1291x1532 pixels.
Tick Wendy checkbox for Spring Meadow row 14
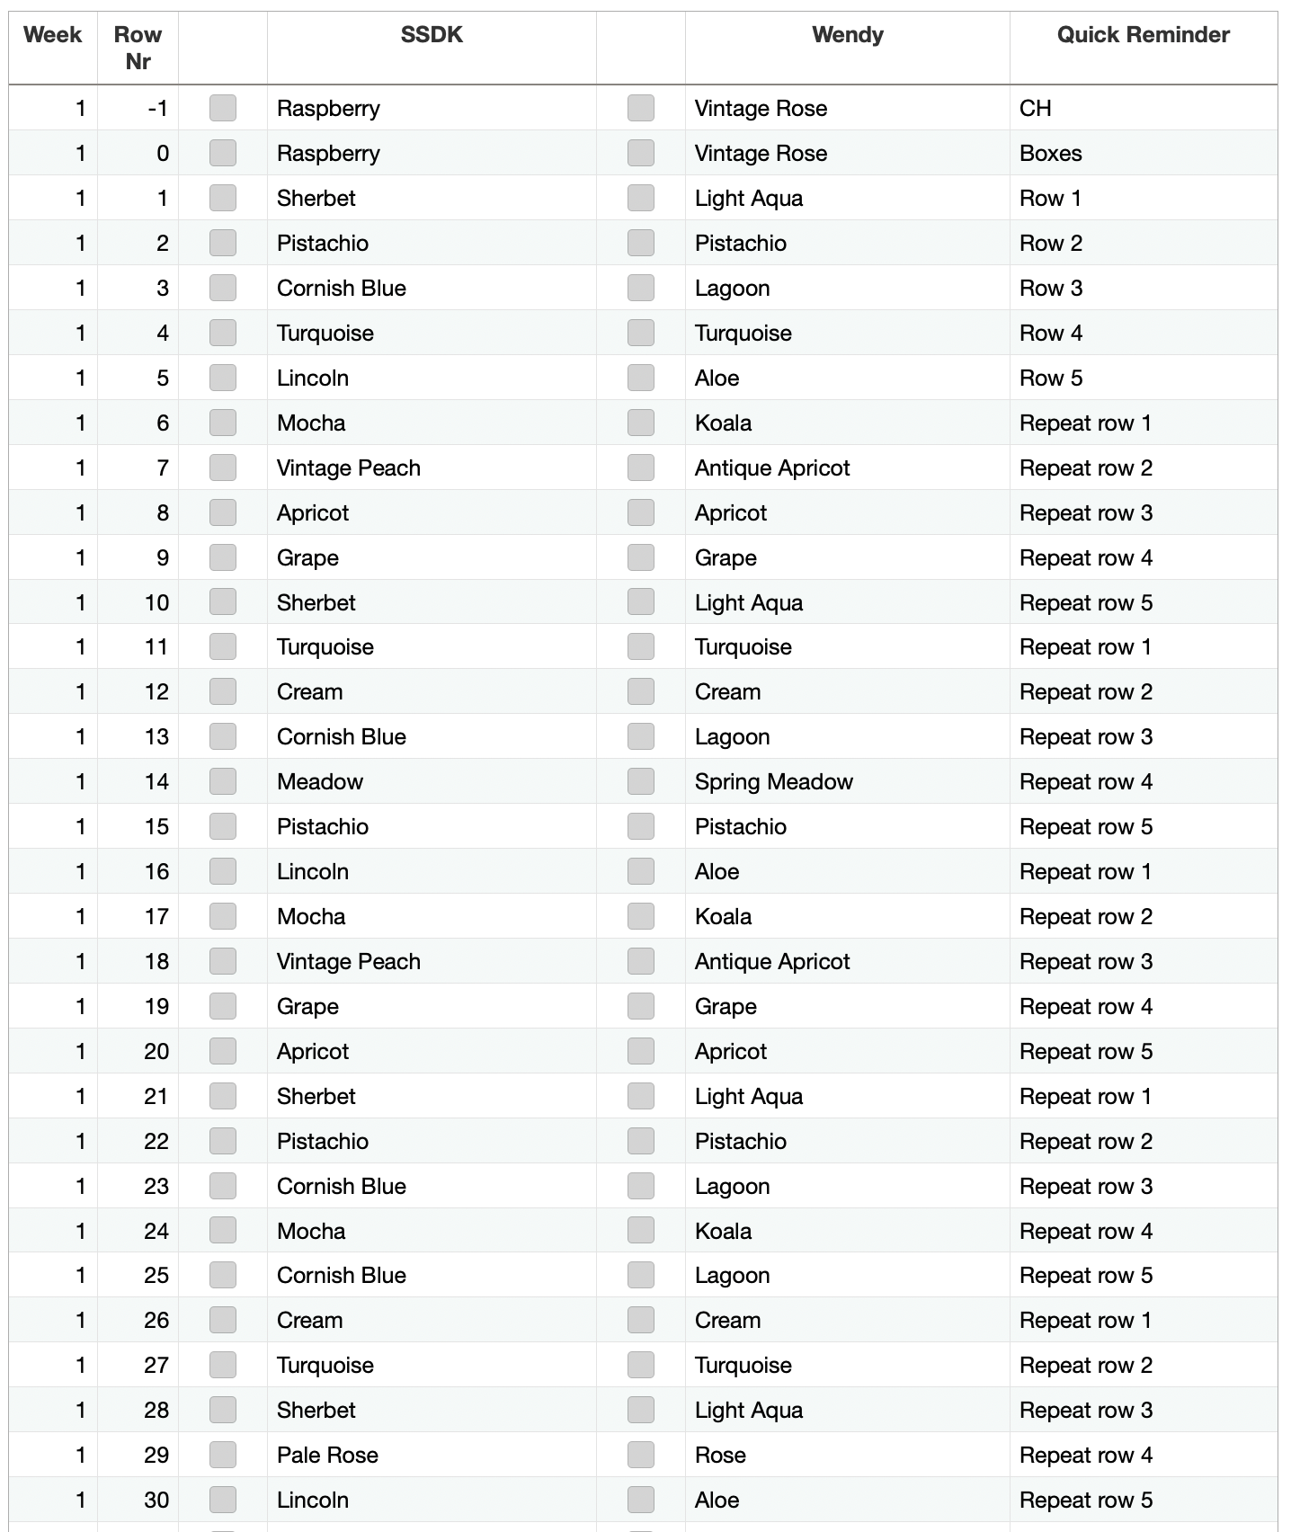[641, 781]
